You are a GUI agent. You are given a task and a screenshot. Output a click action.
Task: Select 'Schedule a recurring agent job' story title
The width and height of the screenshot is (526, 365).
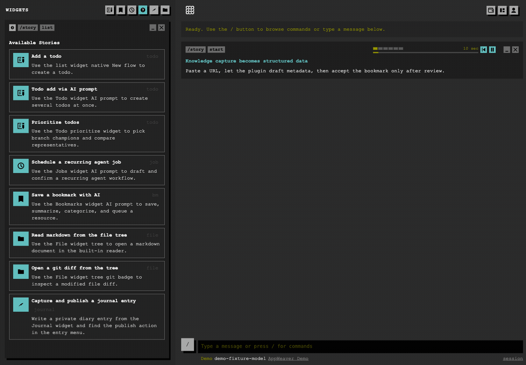(x=76, y=162)
